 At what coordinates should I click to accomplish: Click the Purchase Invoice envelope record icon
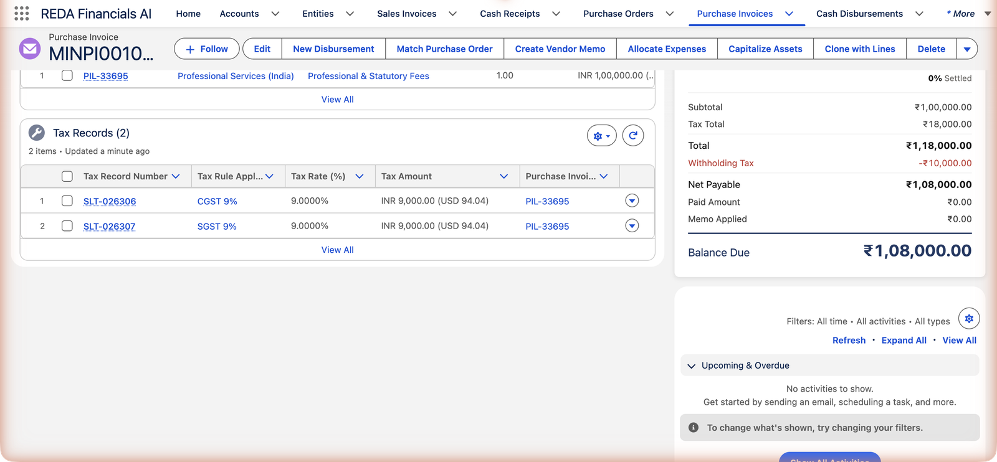(30, 49)
